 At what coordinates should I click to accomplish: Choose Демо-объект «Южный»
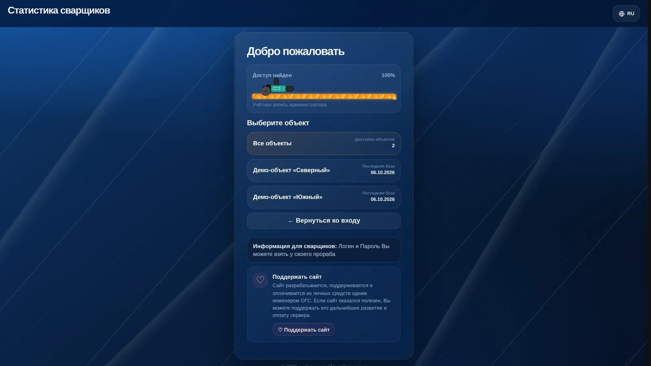(x=324, y=197)
